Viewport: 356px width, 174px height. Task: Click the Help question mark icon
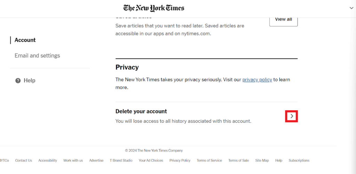coord(18,80)
